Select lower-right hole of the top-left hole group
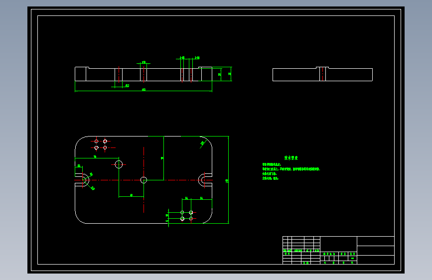432x280 pixels. coord(105,147)
